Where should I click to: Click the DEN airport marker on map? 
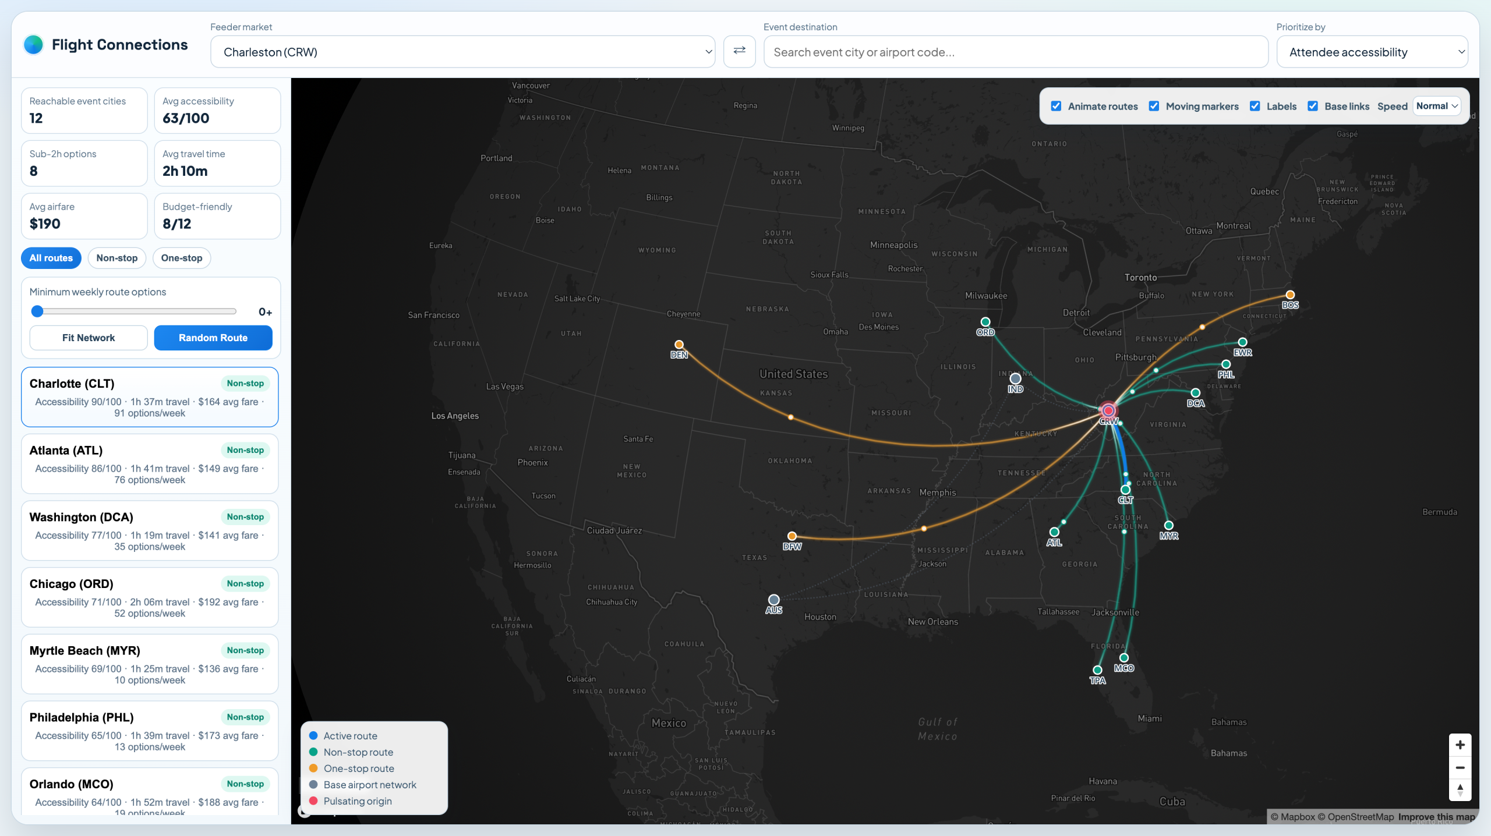tap(679, 345)
